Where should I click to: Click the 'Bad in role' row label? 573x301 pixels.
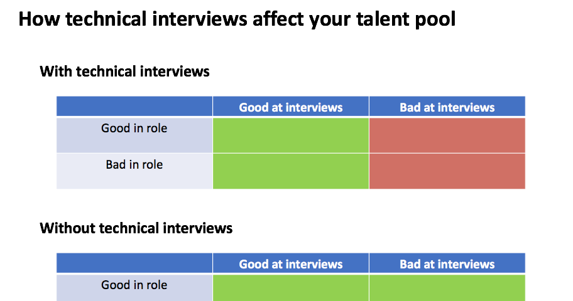(134, 165)
